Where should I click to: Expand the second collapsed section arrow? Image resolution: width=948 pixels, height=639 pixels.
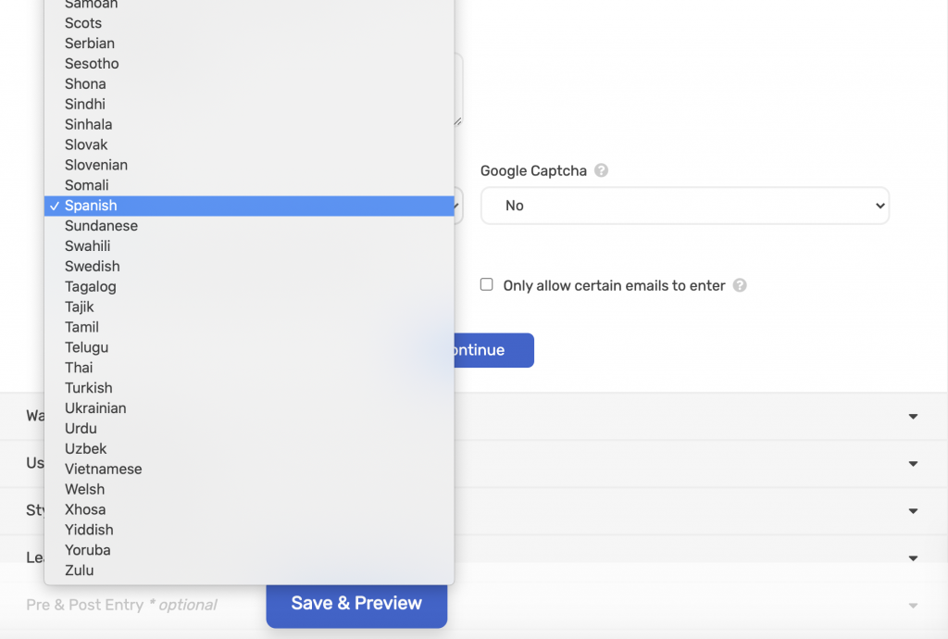(913, 463)
